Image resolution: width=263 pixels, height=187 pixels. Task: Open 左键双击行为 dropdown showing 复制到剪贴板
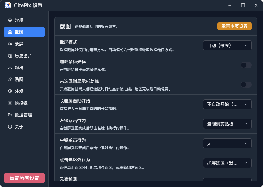[x=227, y=124]
